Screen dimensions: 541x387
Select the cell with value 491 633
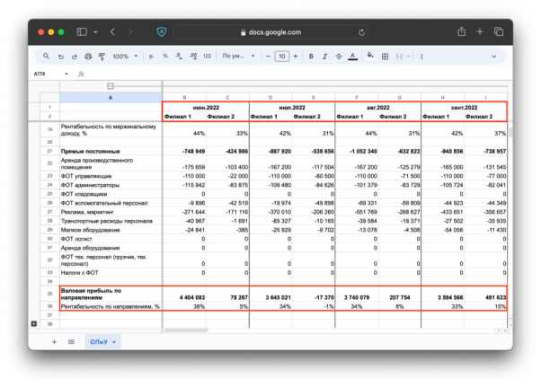486,294
